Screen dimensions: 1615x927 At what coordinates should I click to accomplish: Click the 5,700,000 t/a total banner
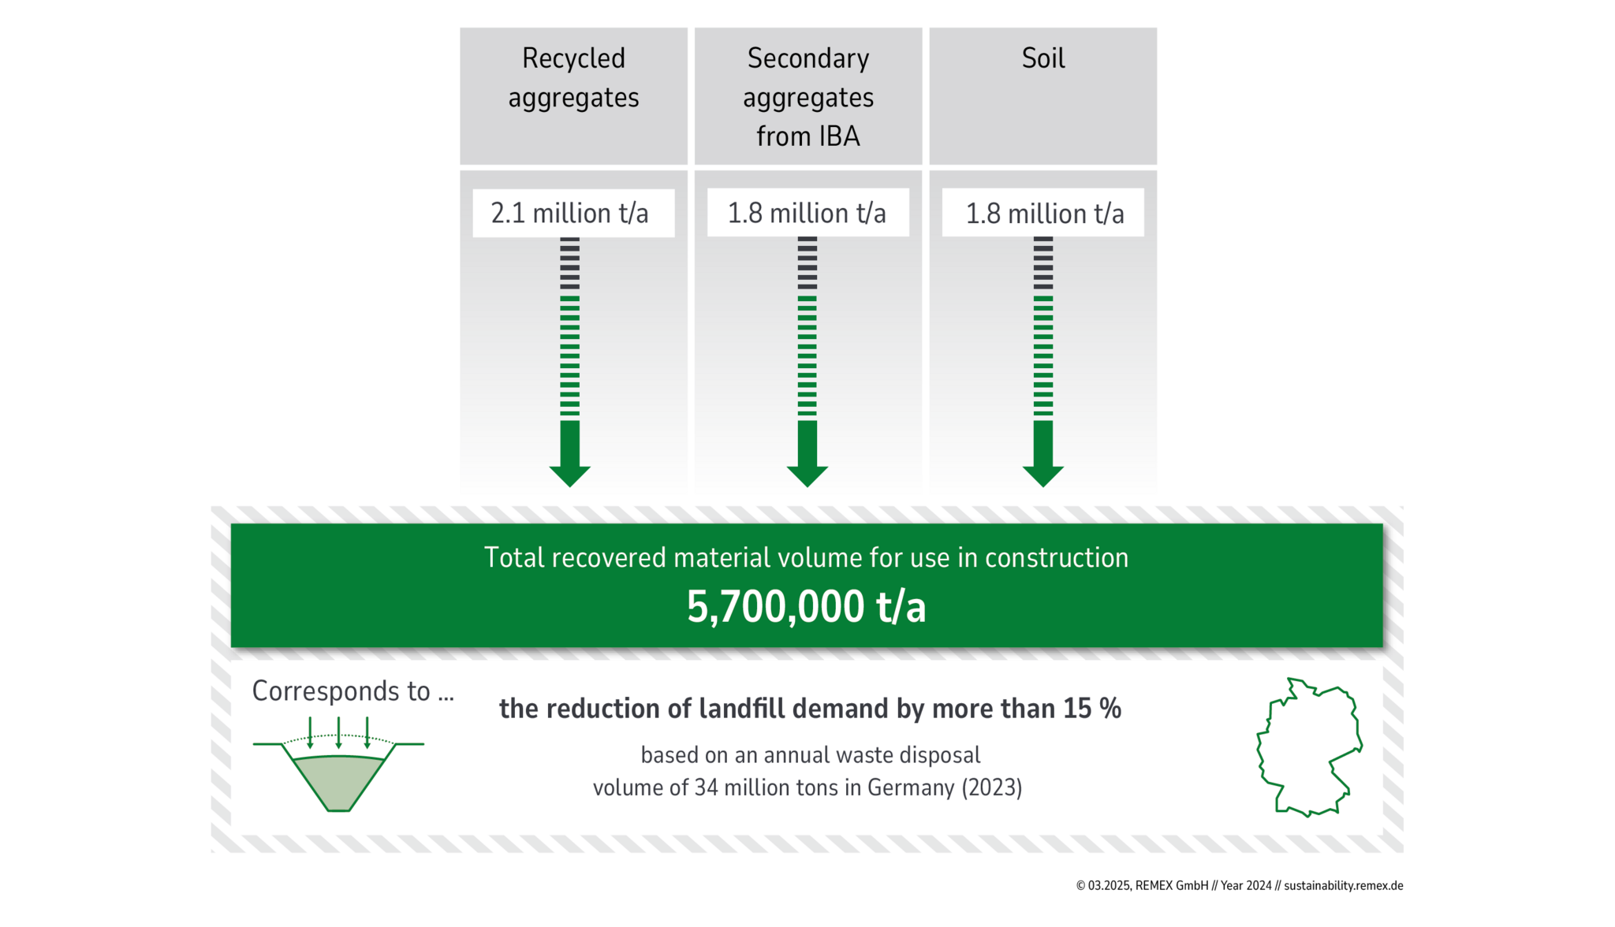[807, 587]
